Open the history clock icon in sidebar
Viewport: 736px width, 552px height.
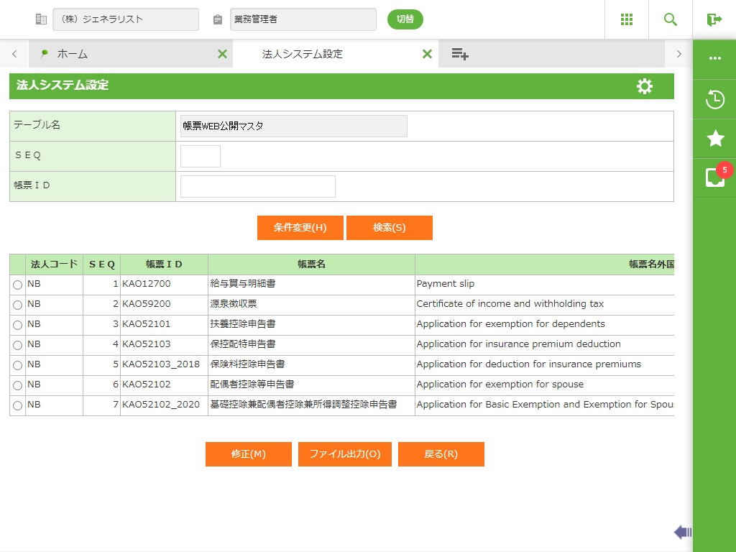(714, 99)
